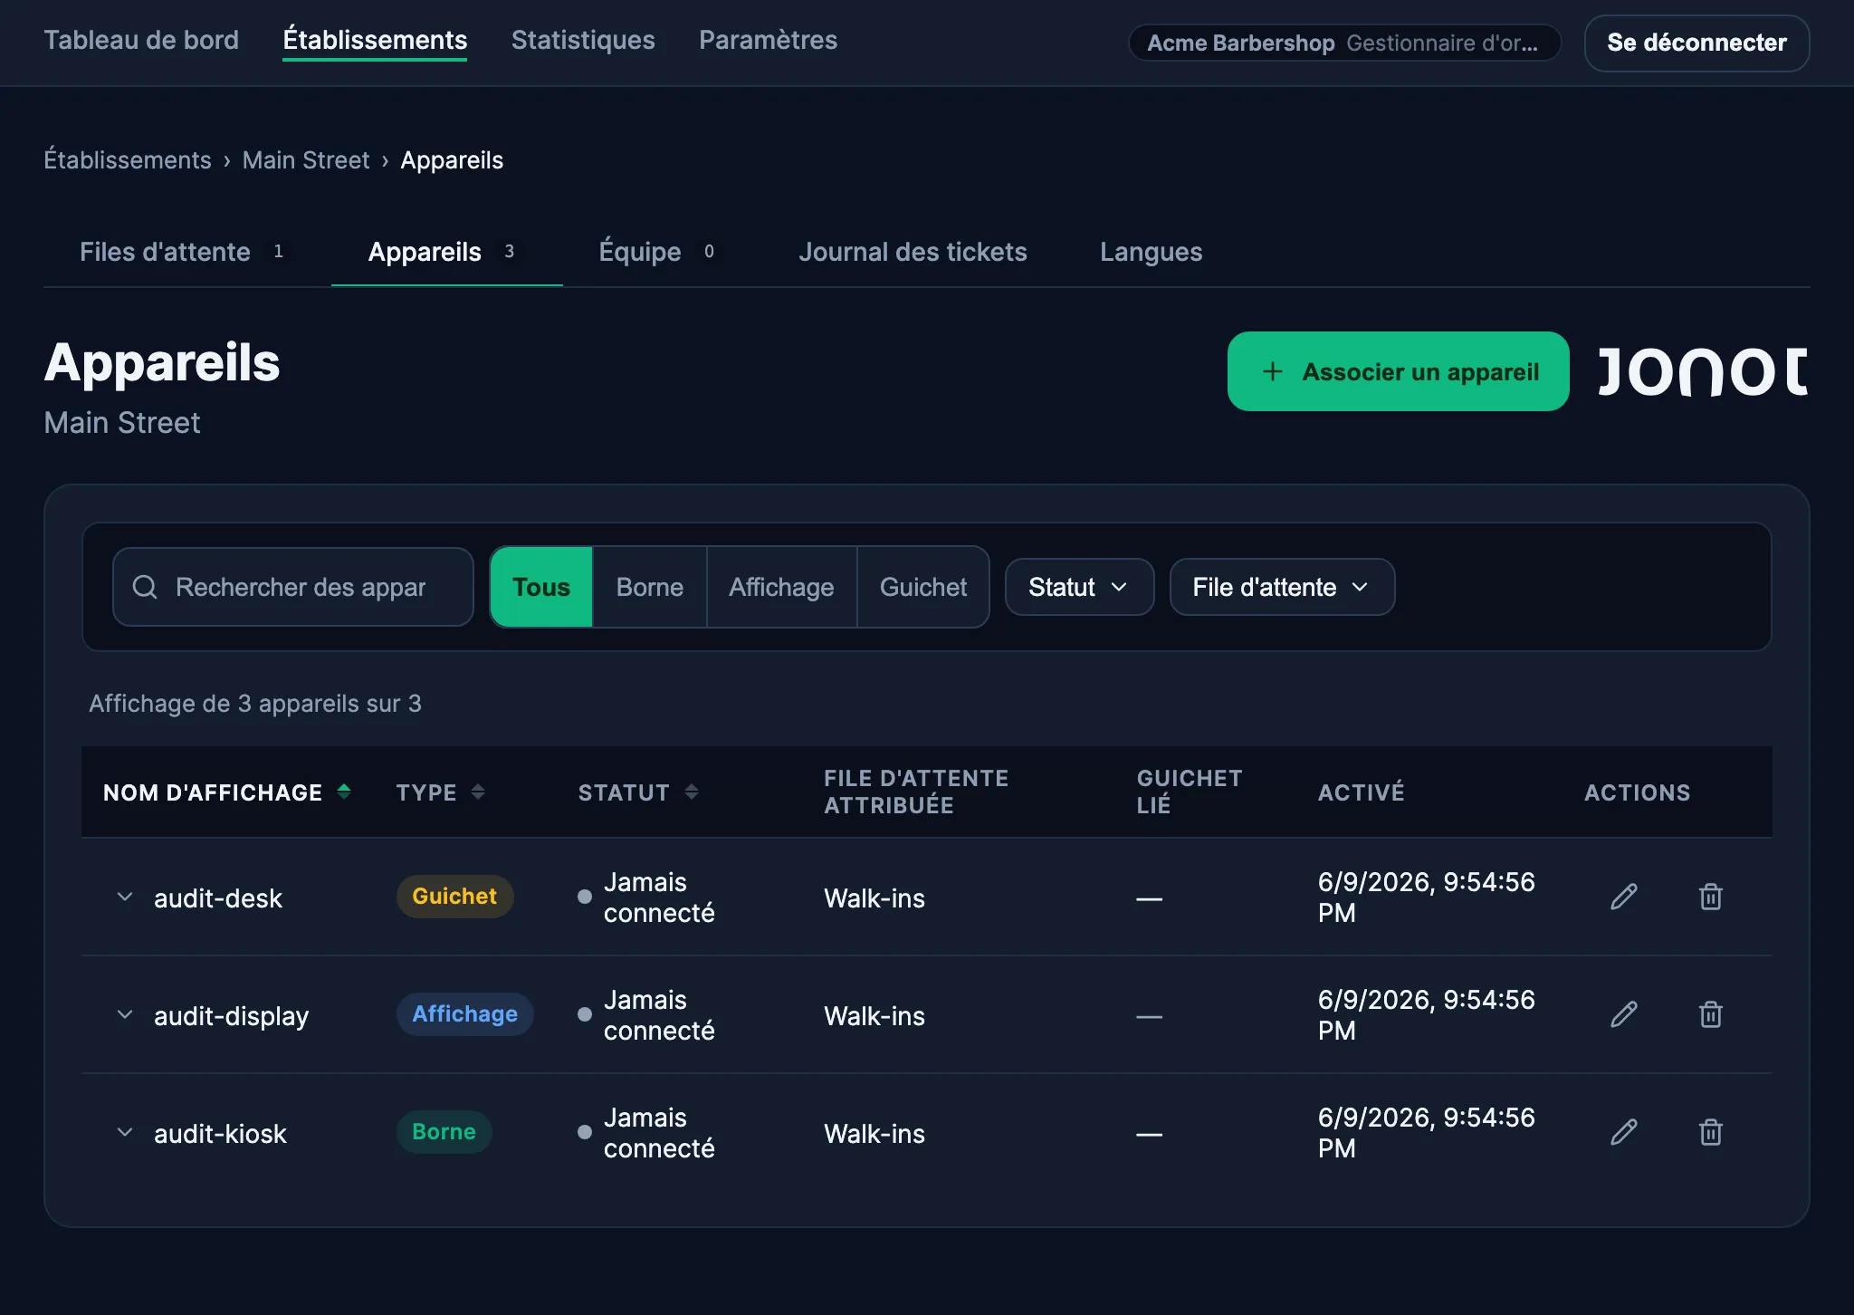Screen dimensions: 1854x1315
Task: Open Statistiques page
Action: pyautogui.click(x=583, y=40)
